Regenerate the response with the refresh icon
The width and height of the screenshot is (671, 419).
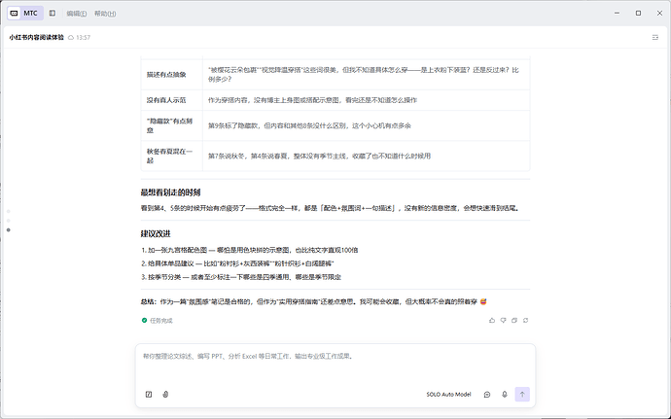click(525, 320)
